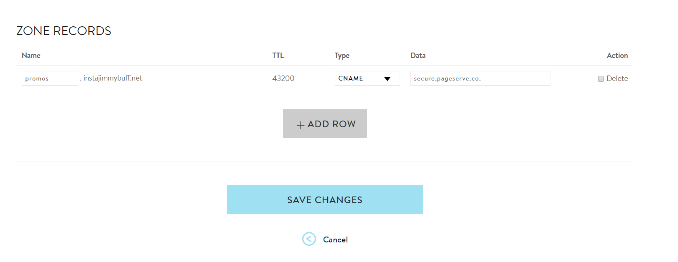Click the ADD ROW button
This screenshot has height=262, width=678.
tap(325, 123)
